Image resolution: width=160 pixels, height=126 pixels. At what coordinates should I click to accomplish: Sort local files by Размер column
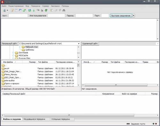coord(29,62)
